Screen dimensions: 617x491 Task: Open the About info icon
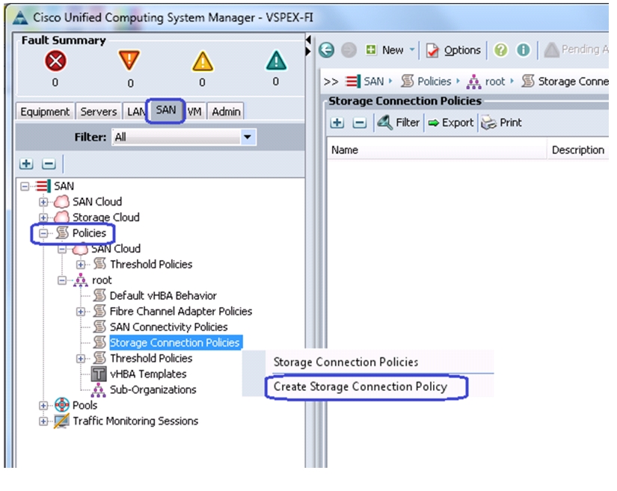coord(523,50)
